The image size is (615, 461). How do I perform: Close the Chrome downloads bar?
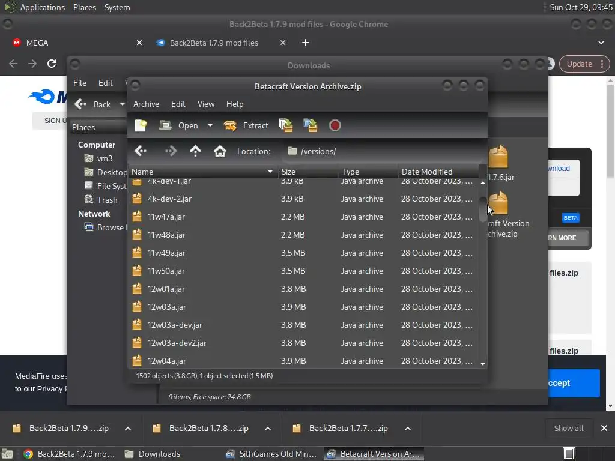[x=604, y=429]
